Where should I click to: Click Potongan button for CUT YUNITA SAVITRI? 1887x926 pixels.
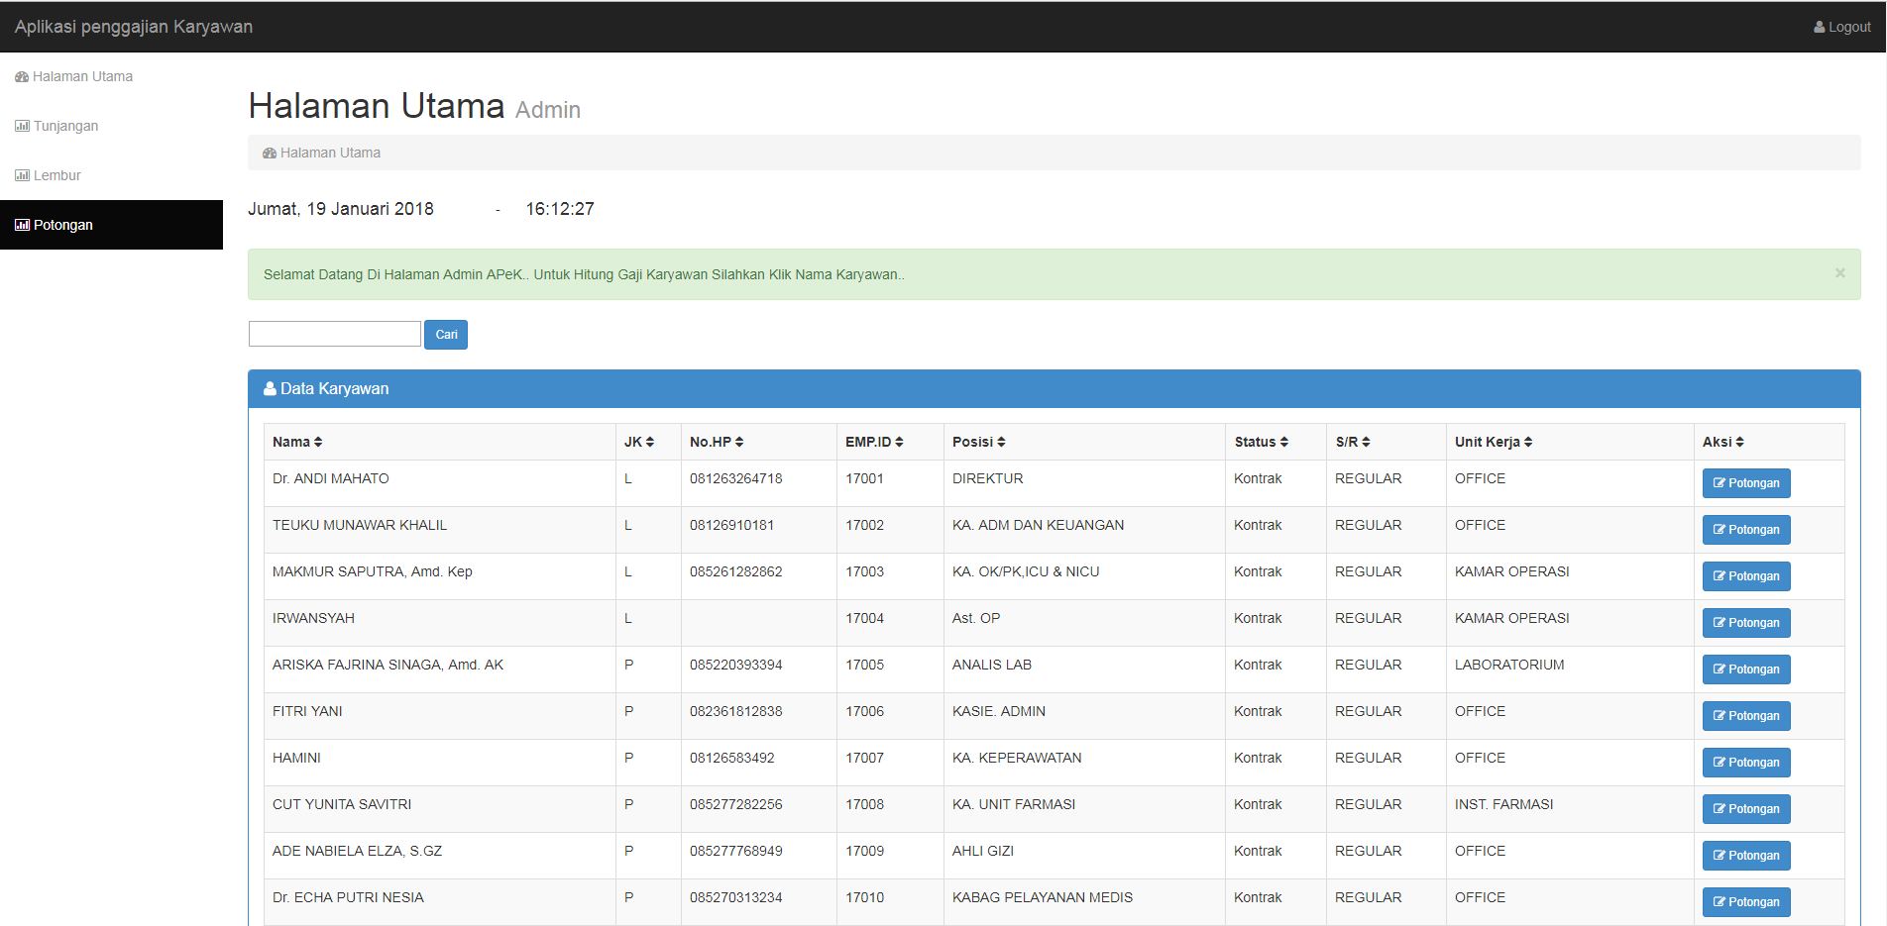coord(1746,809)
